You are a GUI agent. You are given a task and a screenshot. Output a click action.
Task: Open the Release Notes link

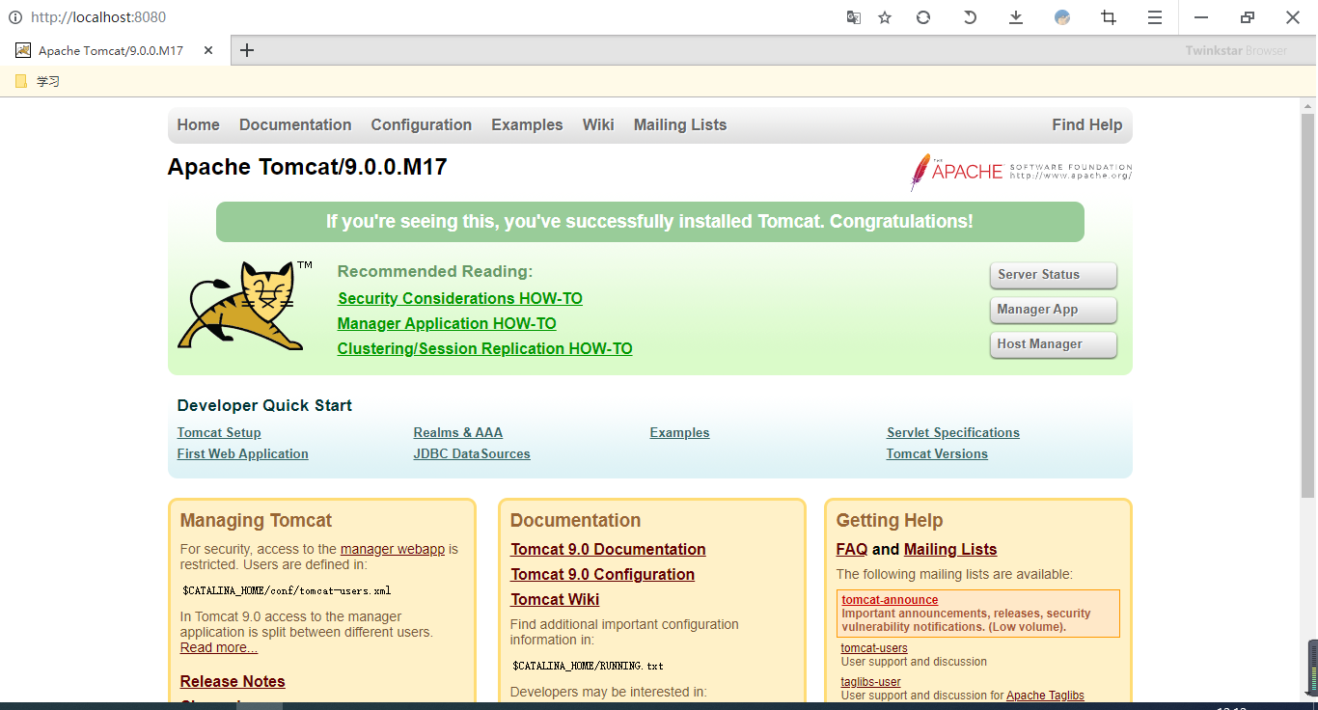point(233,681)
